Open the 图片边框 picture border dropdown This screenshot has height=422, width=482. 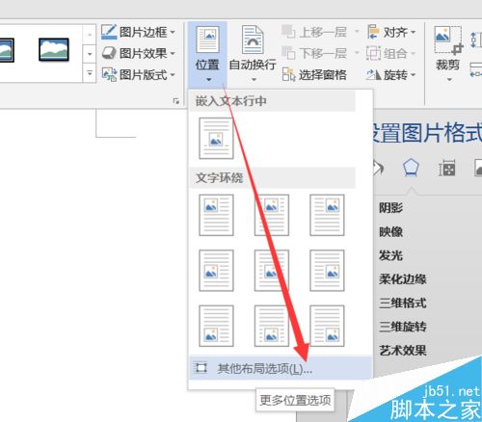[x=139, y=32]
